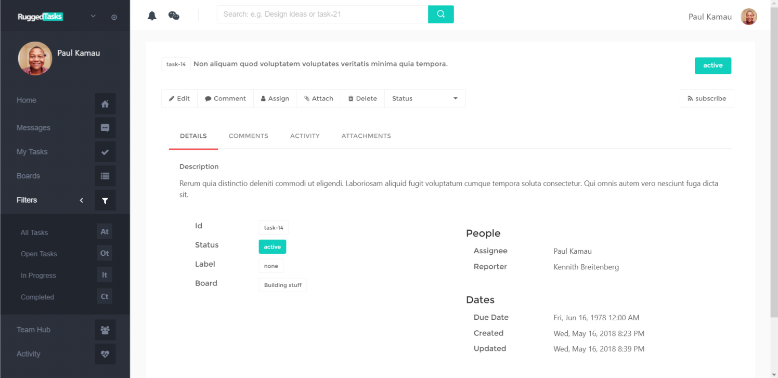Image resolution: width=778 pixels, height=378 pixels.
Task: Select the Home icon in the sidebar
Action: pyautogui.click(x=105, y=103)
